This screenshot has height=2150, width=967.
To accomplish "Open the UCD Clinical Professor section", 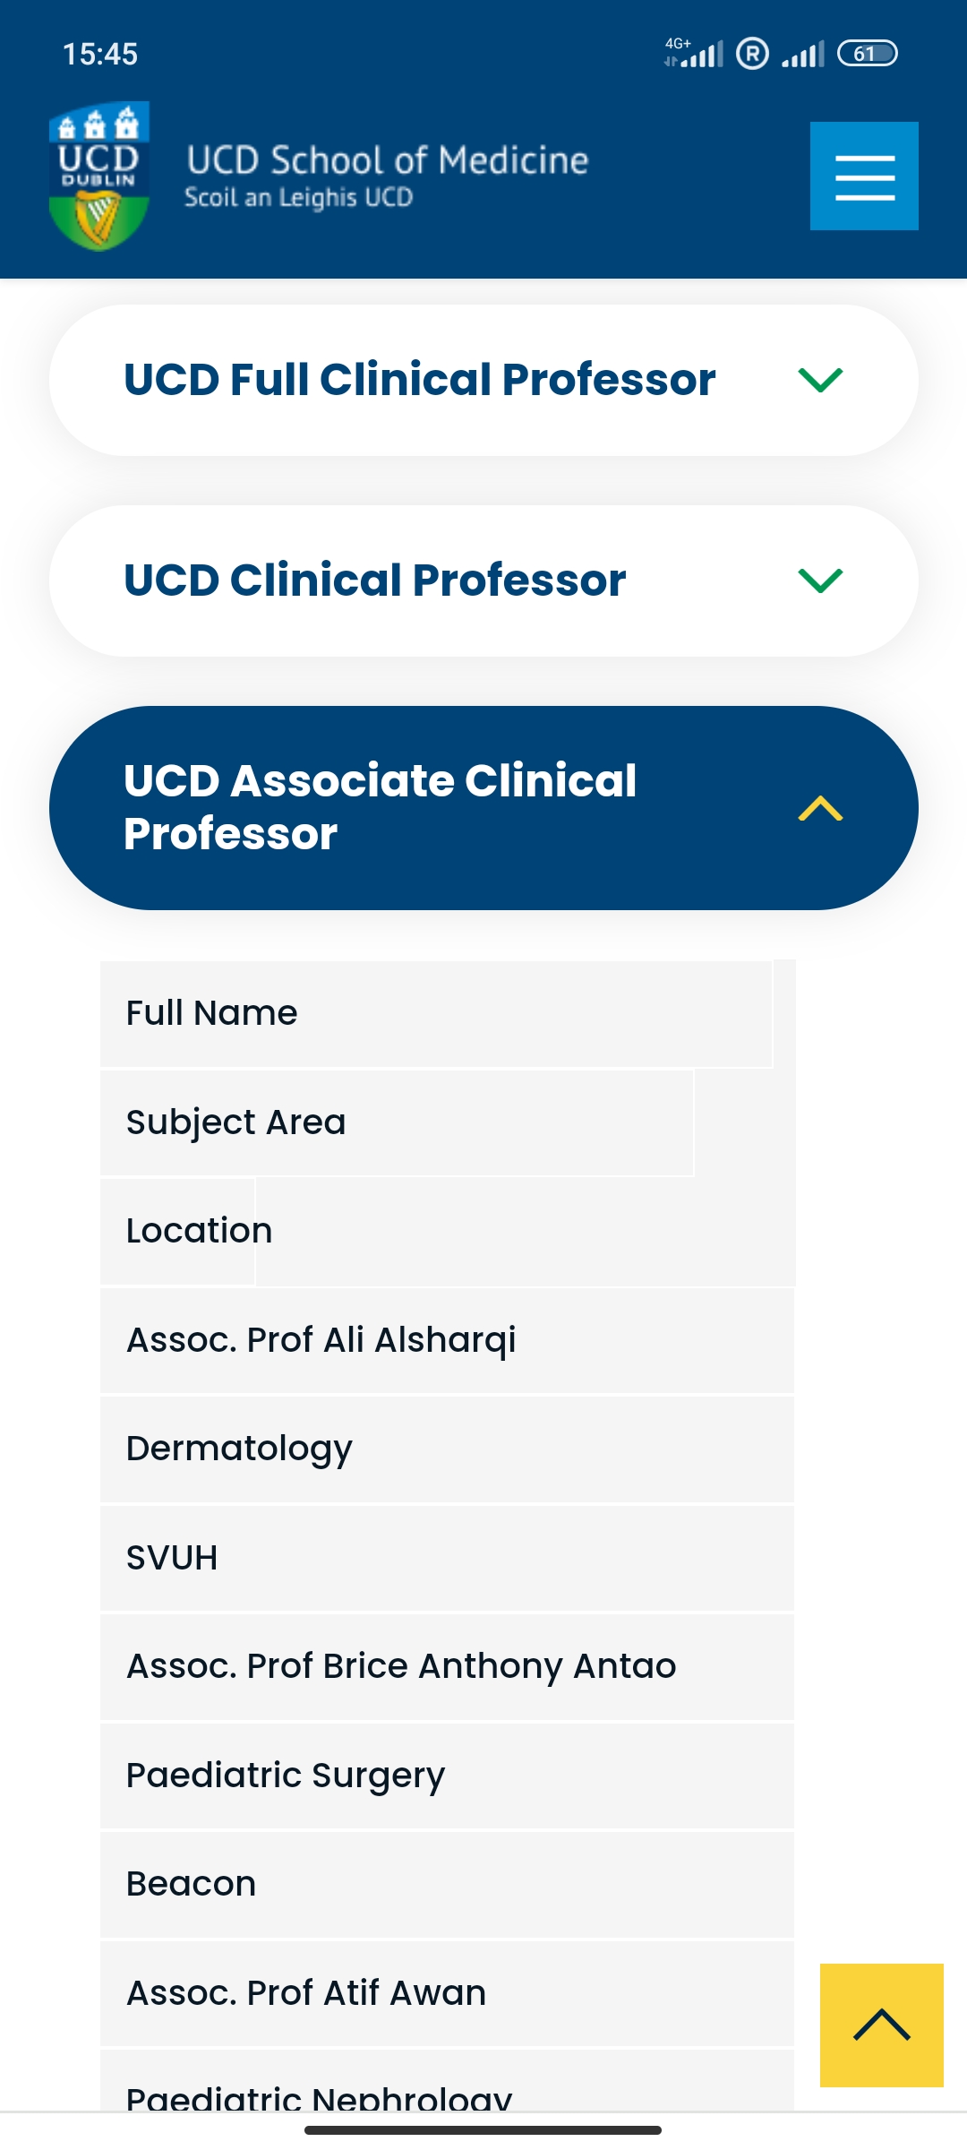I will tap(483, 580).
